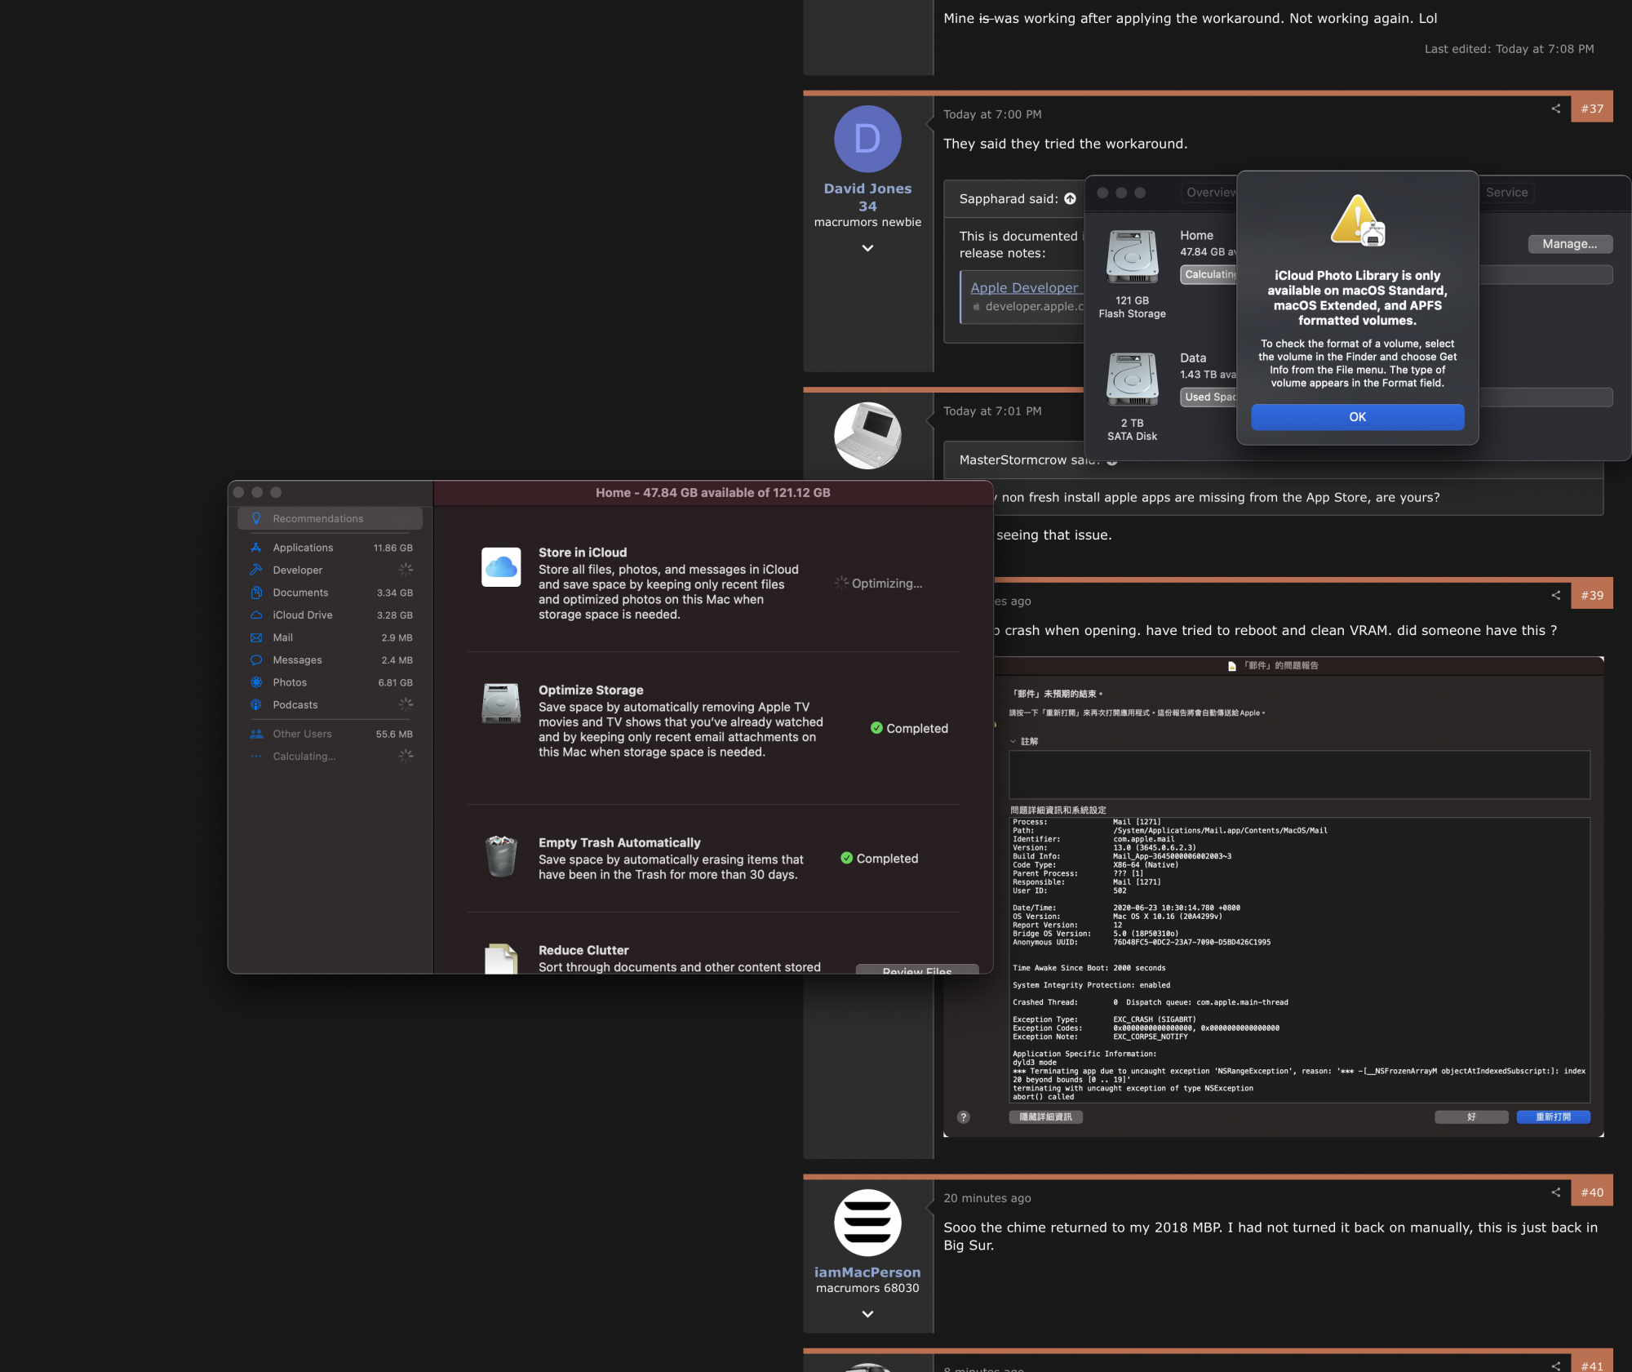This screenshot has width=1632, height=1372.
Task: Click the Messages bubble icon in sidebar
Action: [256, 659]
